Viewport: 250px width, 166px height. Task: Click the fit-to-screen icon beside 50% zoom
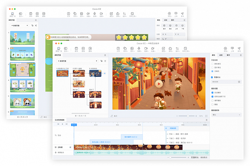click(x=206, y=116)
